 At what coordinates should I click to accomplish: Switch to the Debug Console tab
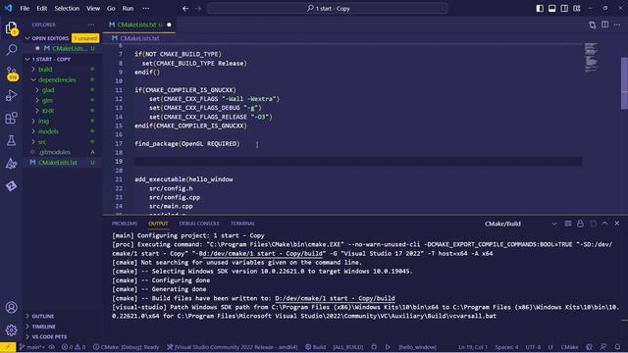[199, 224]
